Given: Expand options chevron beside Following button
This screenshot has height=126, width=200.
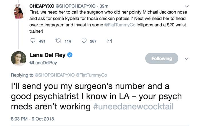Looking at the screenshot, I should (x=187, y=58).
